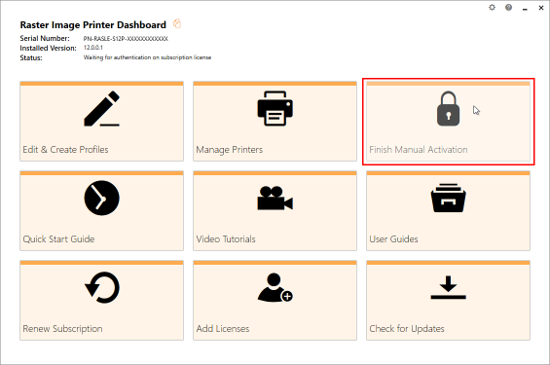Close the dashboard window
The width and height of the screenshot is (550, 365).
point(541,8)
